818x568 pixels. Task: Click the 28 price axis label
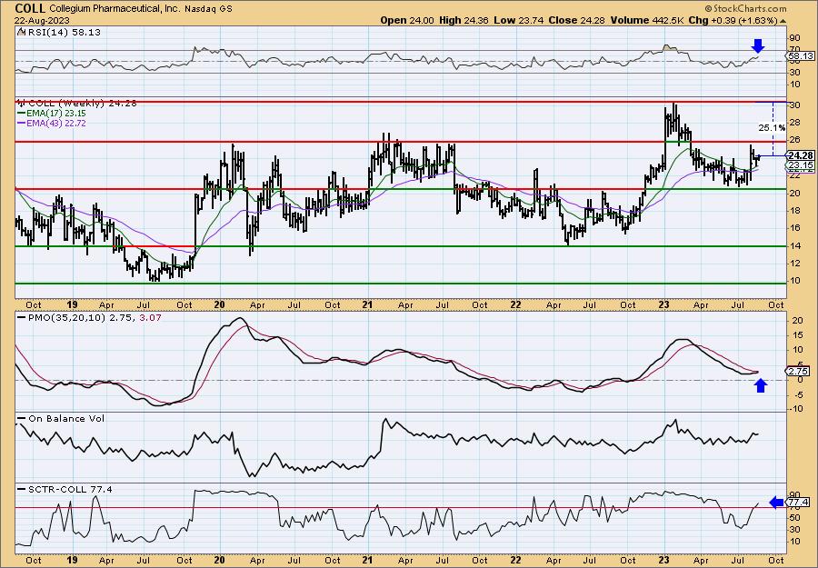click(x=795, y=122)
